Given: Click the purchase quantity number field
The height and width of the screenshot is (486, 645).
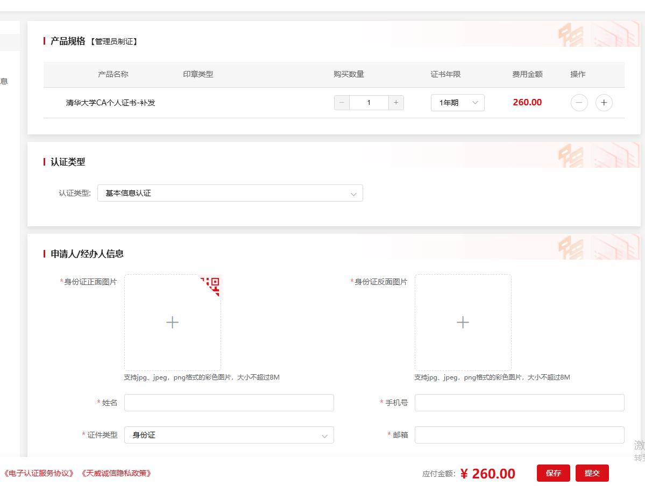Looking at the screenshot, I should point(368,103).
